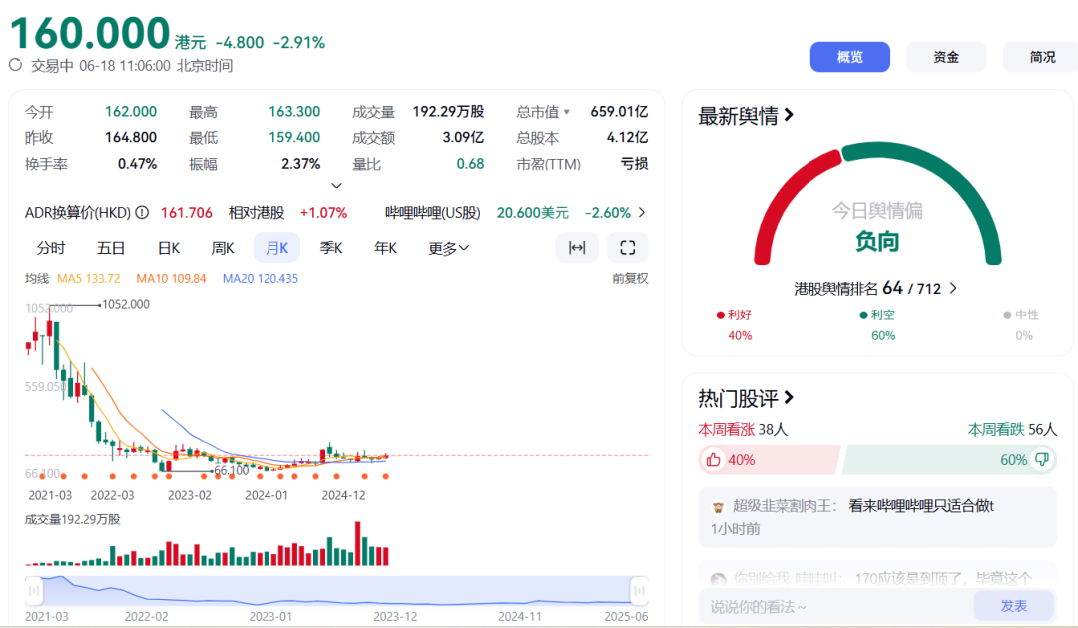Click the 说说你的看法 comment input

pyautogui.click(x=833, y=606)
